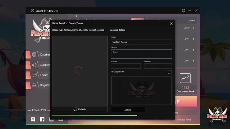Open the Forum sidebar item

point(38,75)
